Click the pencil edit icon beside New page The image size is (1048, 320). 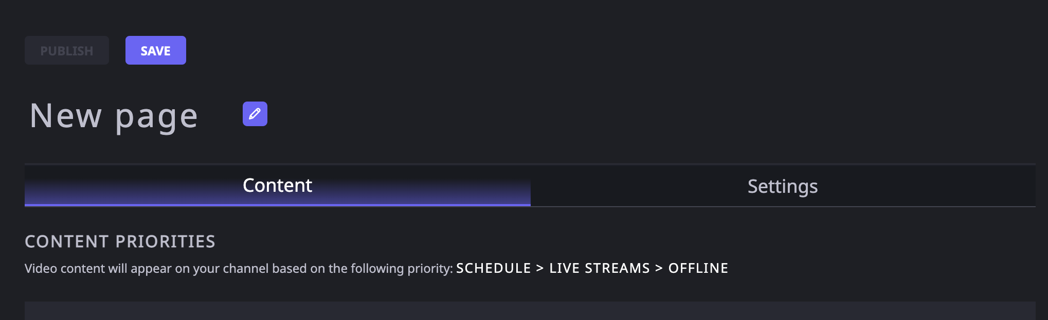pos(255,114)
